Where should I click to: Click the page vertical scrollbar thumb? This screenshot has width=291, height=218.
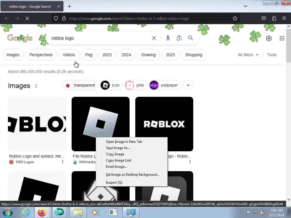coord(288,46)
